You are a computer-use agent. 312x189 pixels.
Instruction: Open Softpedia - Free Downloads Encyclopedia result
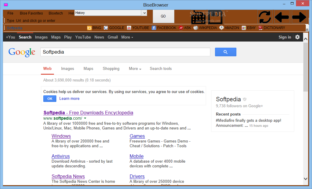point(88,113)
